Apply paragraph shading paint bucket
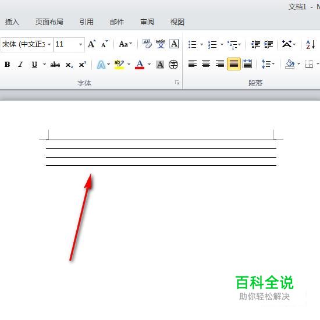 (x=290, y=64)
